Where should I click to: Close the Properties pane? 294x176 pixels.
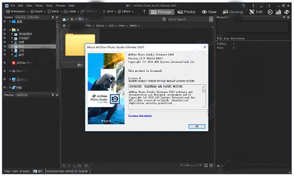pos(288,17)
